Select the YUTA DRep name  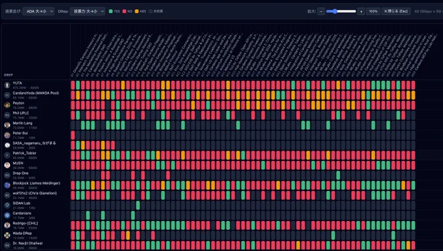coord(17,83)
